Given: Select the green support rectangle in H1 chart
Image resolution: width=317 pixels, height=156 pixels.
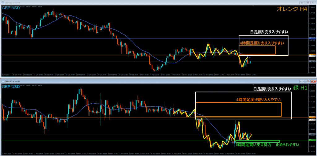Looking at the screenshot, I should (257, 141).
